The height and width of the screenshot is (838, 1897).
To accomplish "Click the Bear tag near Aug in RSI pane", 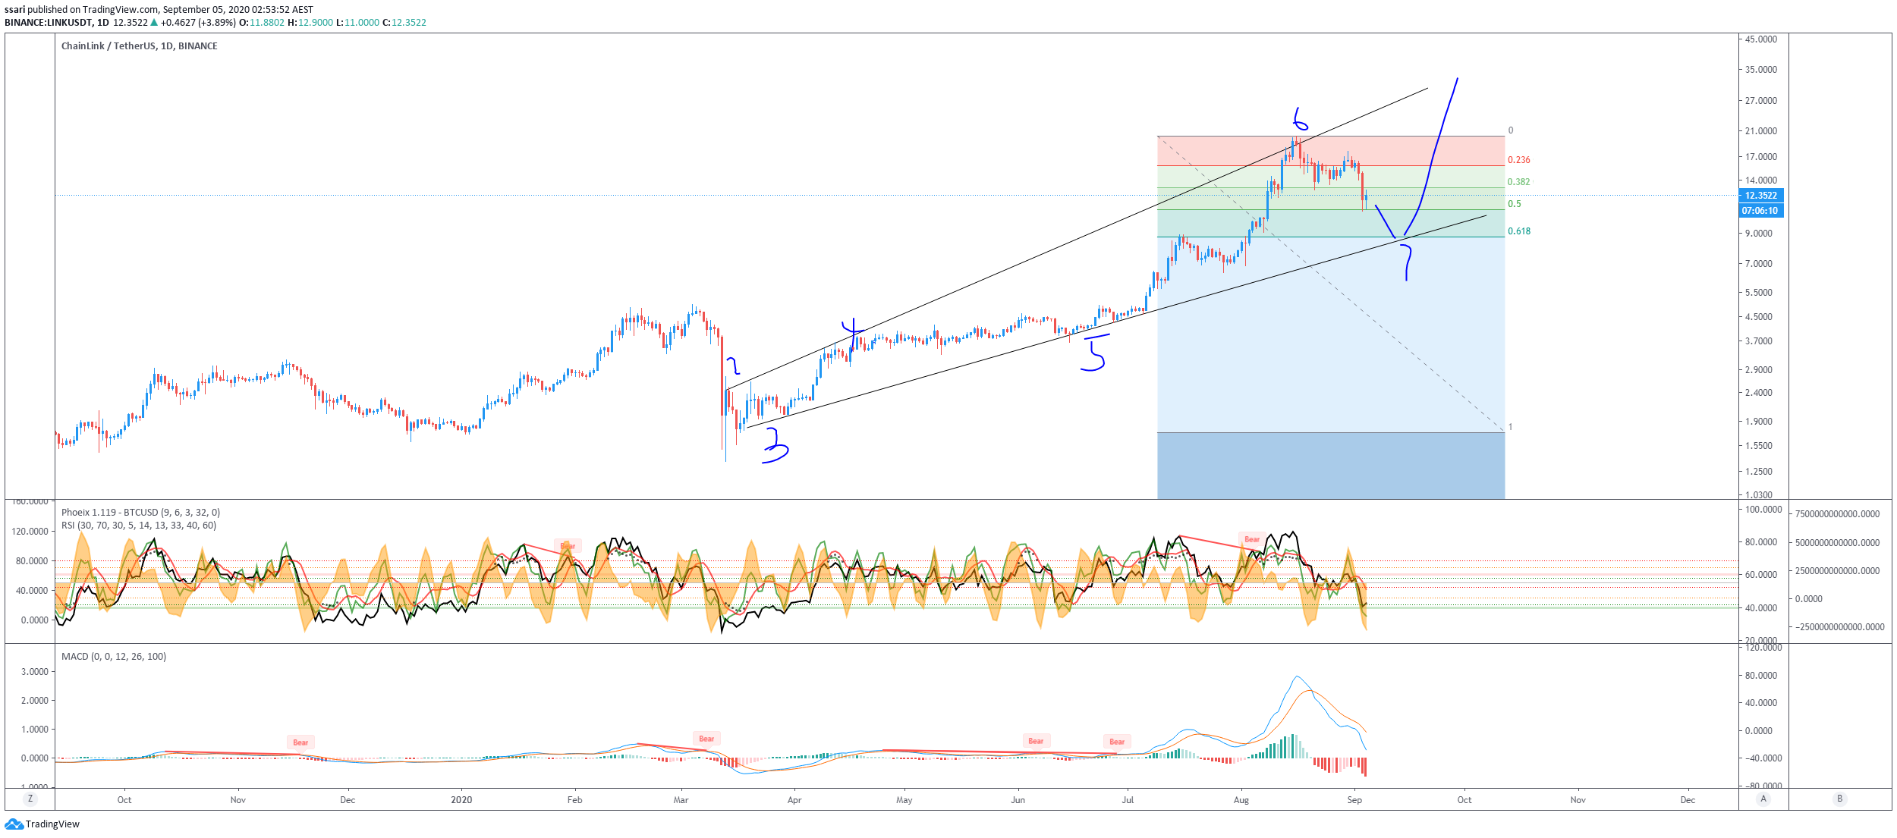I will point(1252,540).
